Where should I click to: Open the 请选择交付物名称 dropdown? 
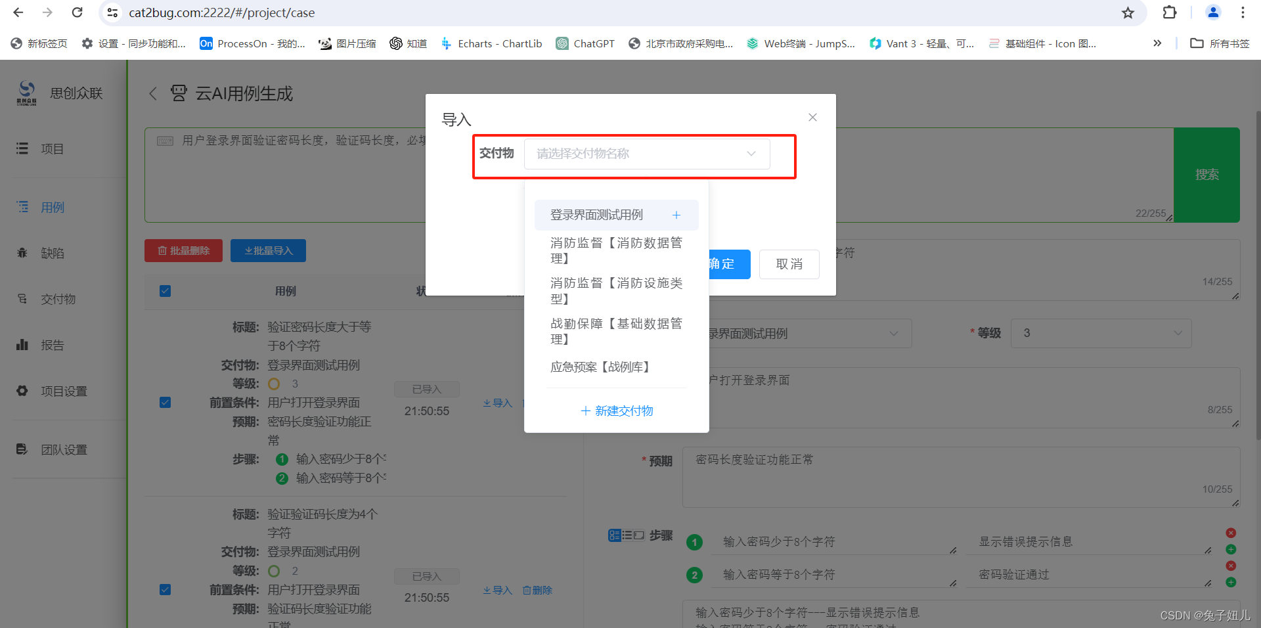(646, 153)
